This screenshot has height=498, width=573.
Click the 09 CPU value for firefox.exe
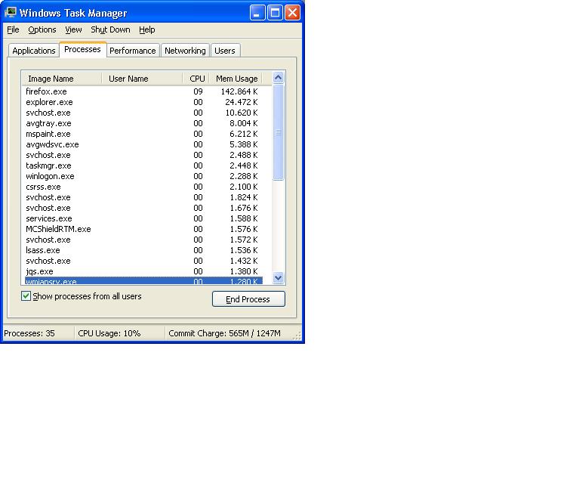click(x=198, y=91)
